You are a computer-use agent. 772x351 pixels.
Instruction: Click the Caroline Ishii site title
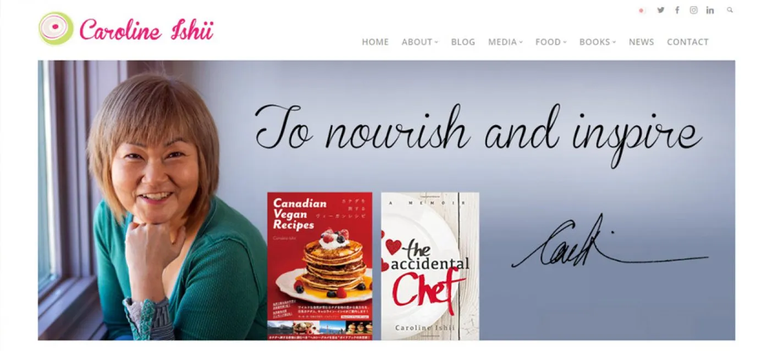[146, 30]
